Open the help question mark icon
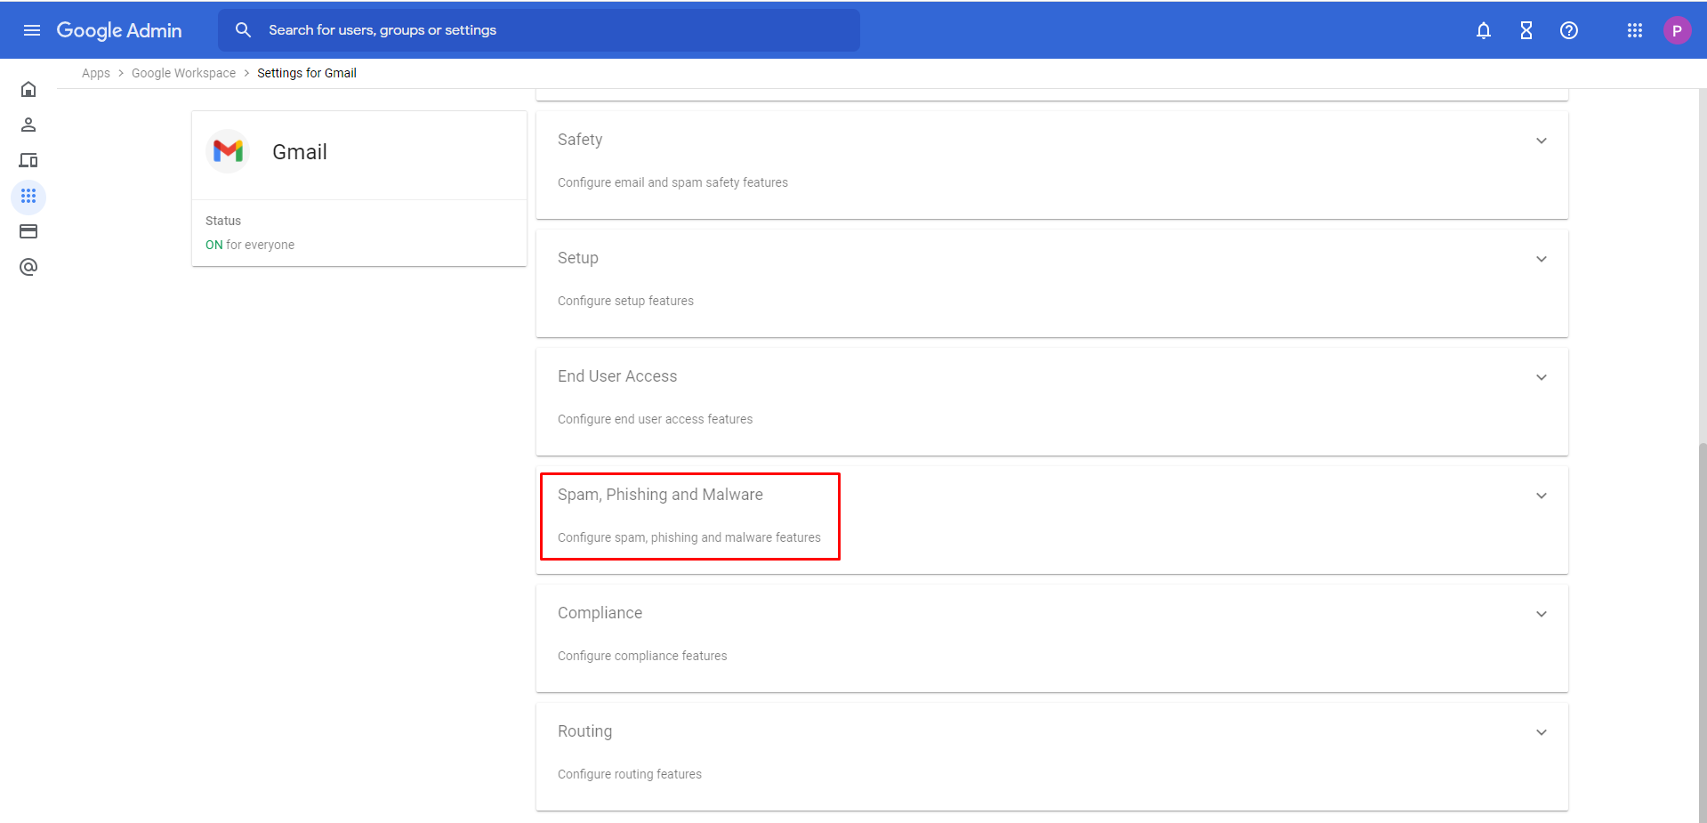 [1569, 30]
